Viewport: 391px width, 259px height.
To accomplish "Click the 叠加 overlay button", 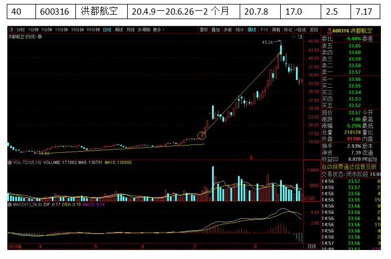I will [x=215, y=30].
